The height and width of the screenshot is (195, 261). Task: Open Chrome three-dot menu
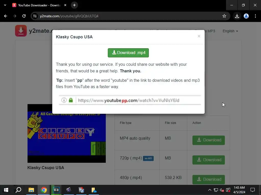point(255,16)
